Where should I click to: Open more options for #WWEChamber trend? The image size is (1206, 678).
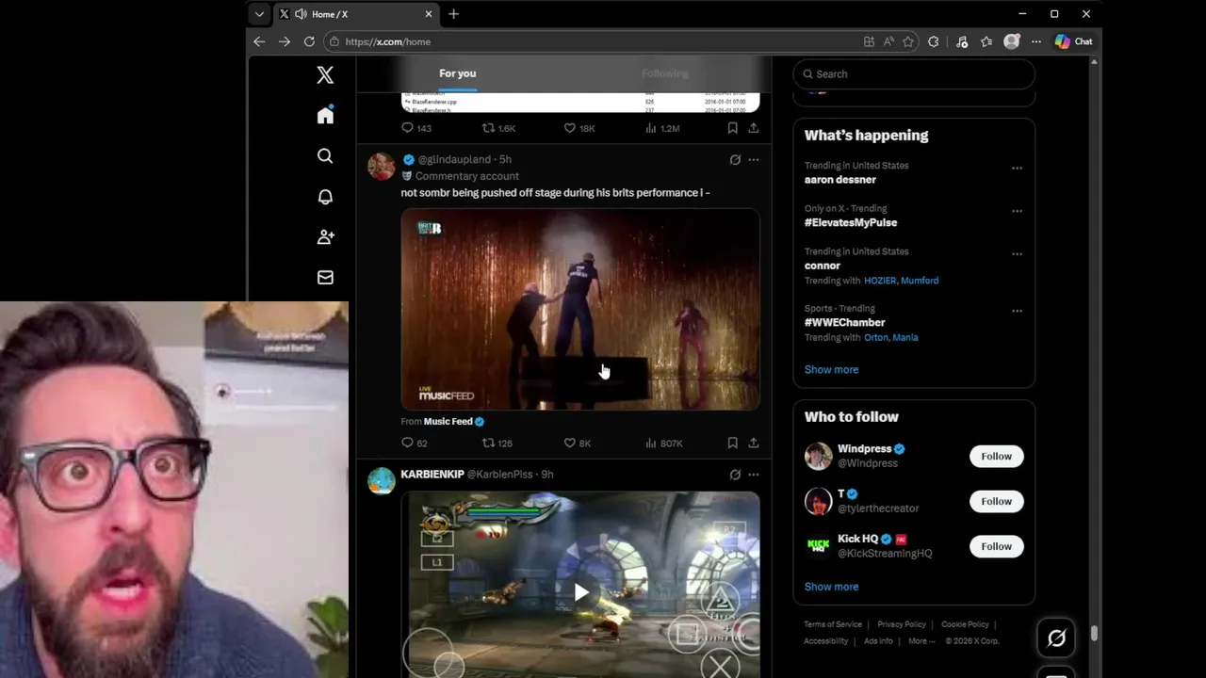pyautogui.click(x=1017, y=311)
